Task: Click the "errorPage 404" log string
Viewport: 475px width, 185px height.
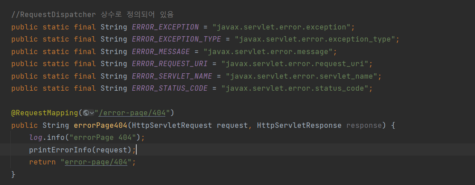Action: [x=103, y=138]
